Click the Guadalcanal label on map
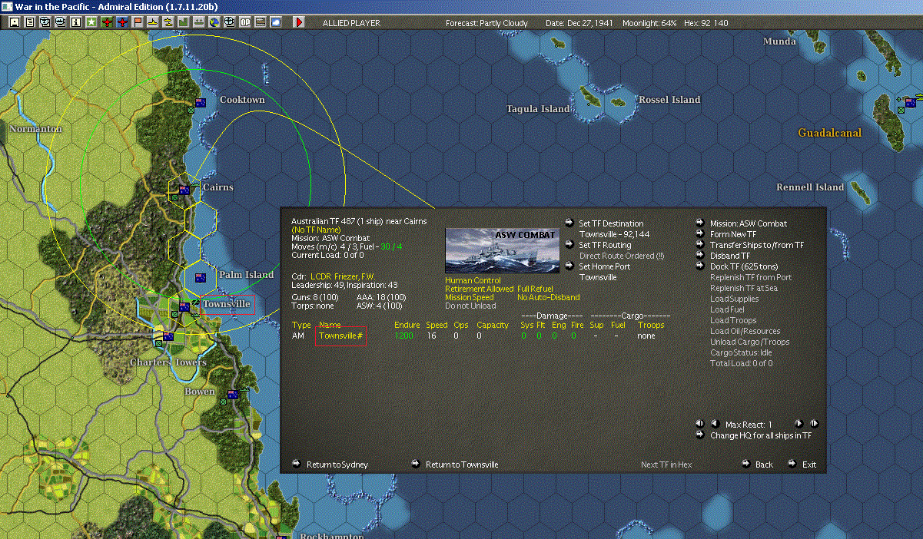 click(x=830, y=133)
